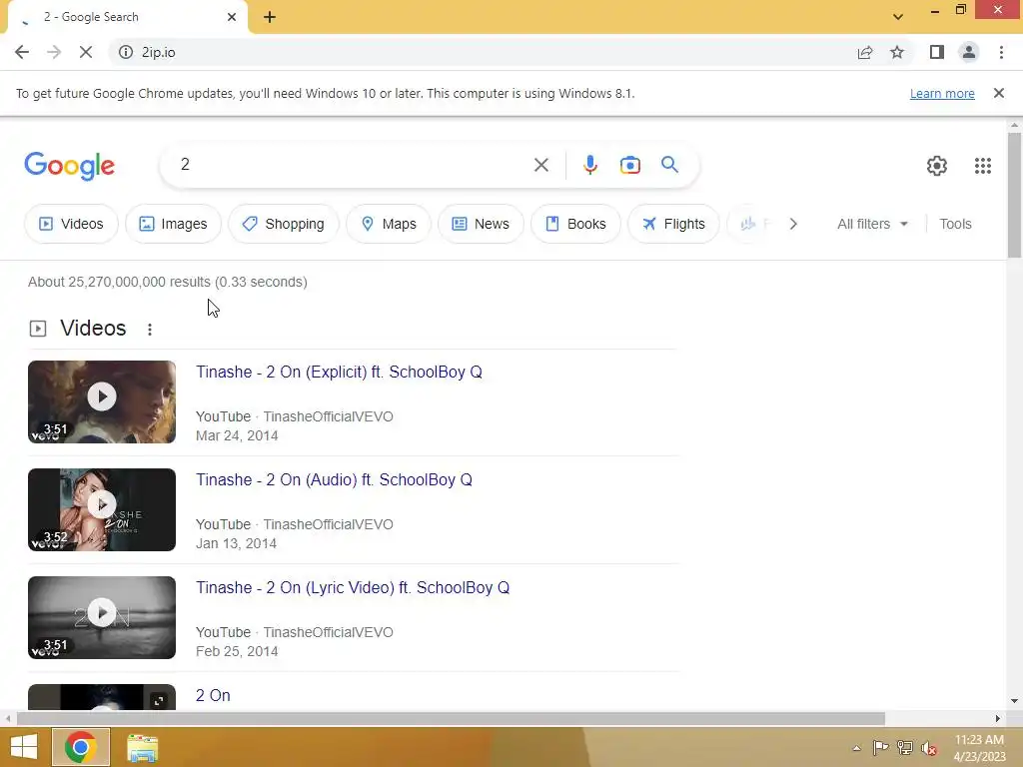Go to Google home via logo

pos(70,166)
